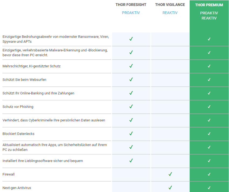The width and height of the screenshot is (229, 192).
Task: Click Thor Vigilance checkmark for Firewall row
Action: (170, 174)
